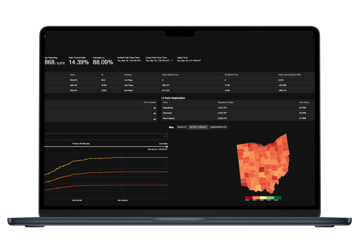Open the Demographics map tab
This screenshot has height=252, width=360.
click(219, 127)
